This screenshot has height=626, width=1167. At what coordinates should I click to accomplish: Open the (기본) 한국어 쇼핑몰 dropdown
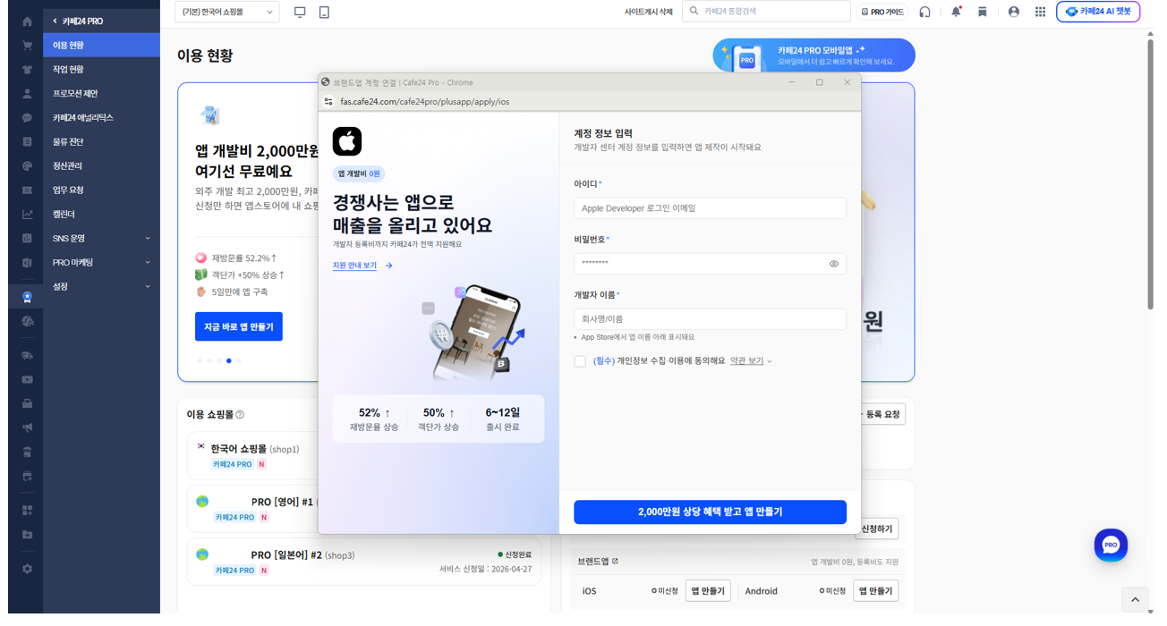click(226, 12)
